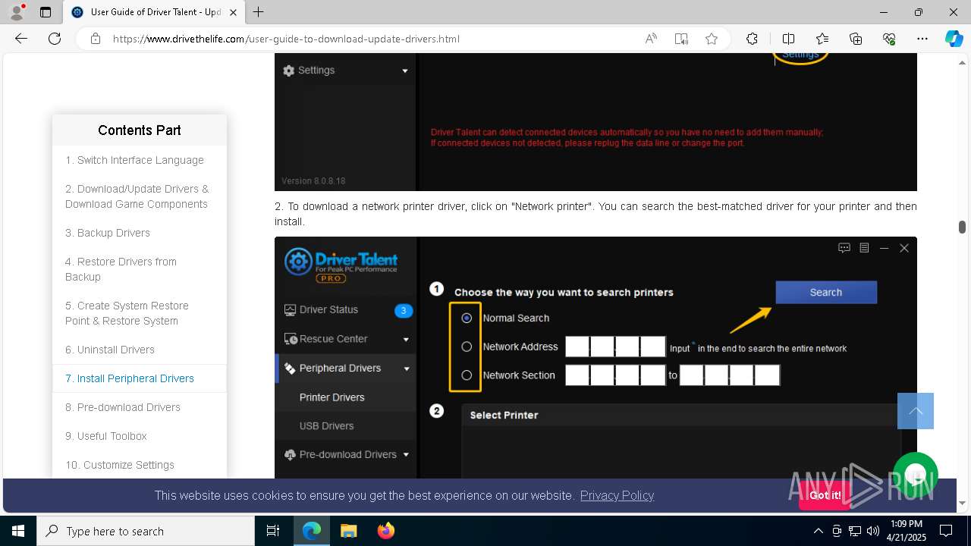This screenshot has height=546, width=971.
Task: Open Collections icon
Action: [x=856, y=39]
